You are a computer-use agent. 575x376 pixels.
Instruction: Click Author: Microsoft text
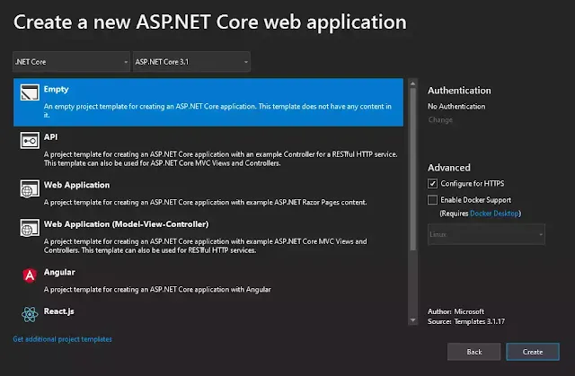click(x=456, y=311)
